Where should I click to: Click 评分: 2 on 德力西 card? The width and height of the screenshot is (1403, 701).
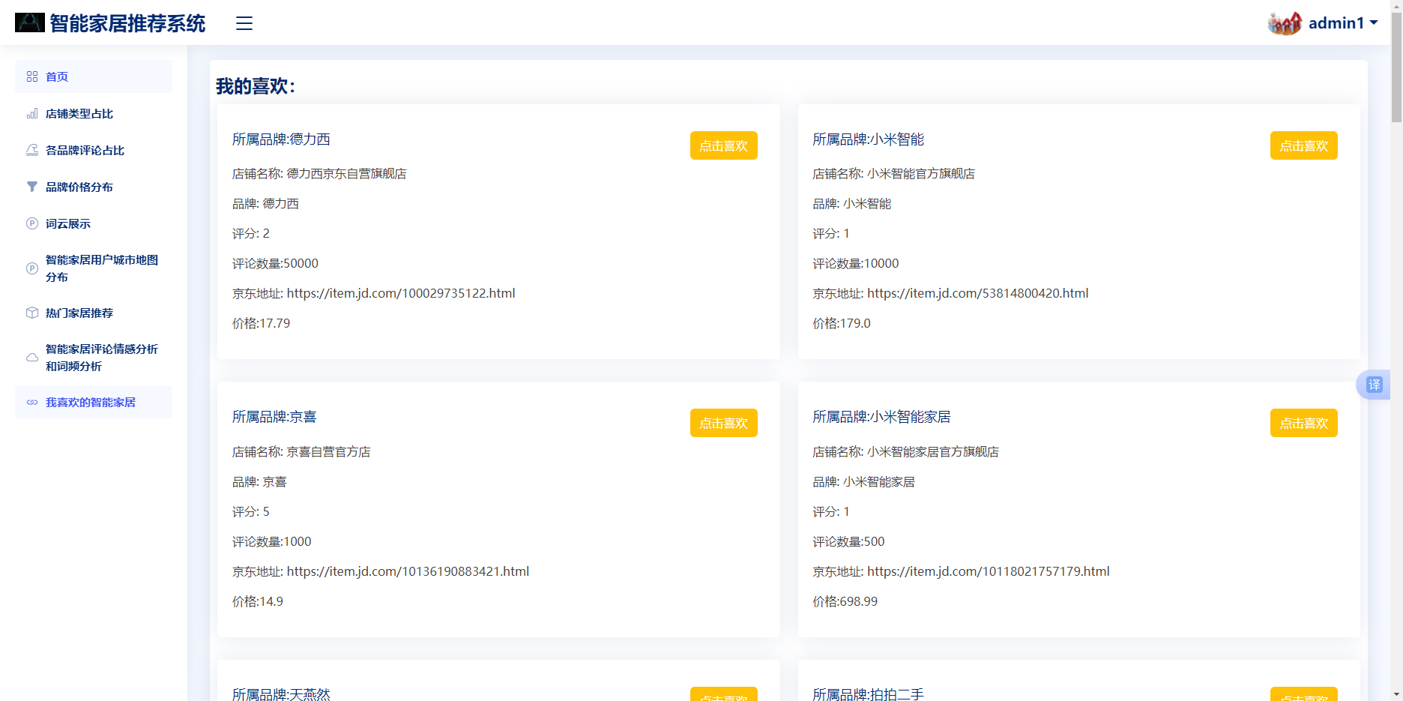tap(251, 234)
